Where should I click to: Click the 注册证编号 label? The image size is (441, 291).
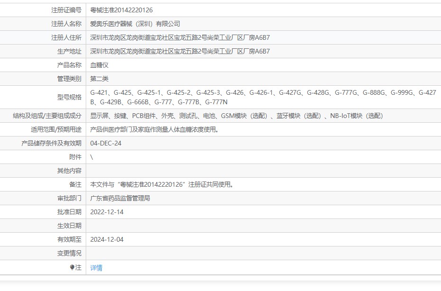pos(66,10)
